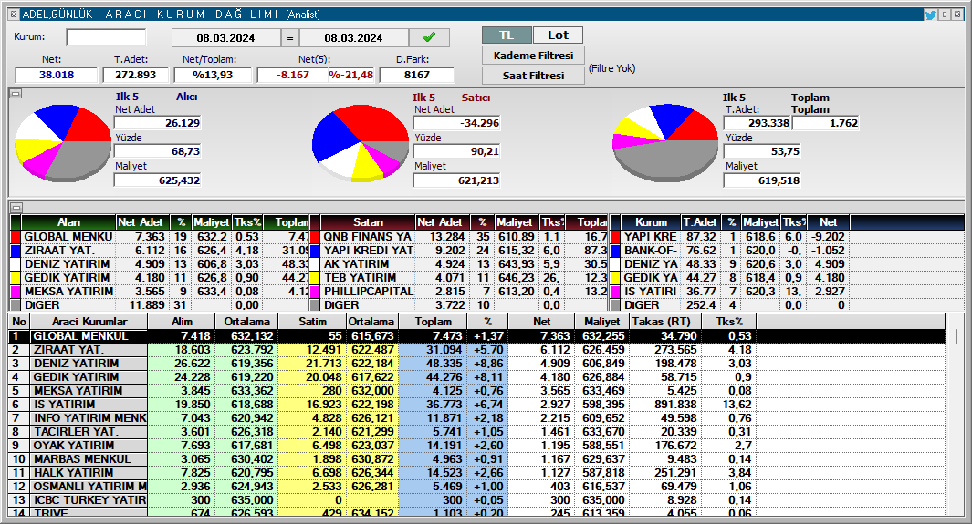
Task: Select the GLOBAL MENKUL row in bottom table
Action: 476,336
